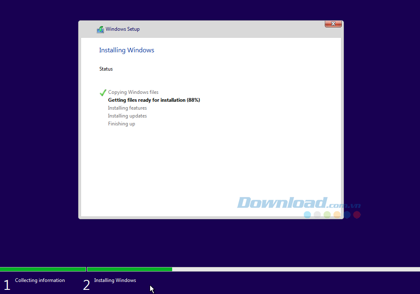Image resolution: width=420 pixels, height=294 pixels.
Task: Click the 'Installing features' status line
Action: (x=127, y=108)
